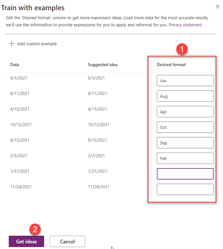The height and width of the screenshot is (249, 223).
Task: Select the 6/3/2021 value in Data column
Action: 19,78
